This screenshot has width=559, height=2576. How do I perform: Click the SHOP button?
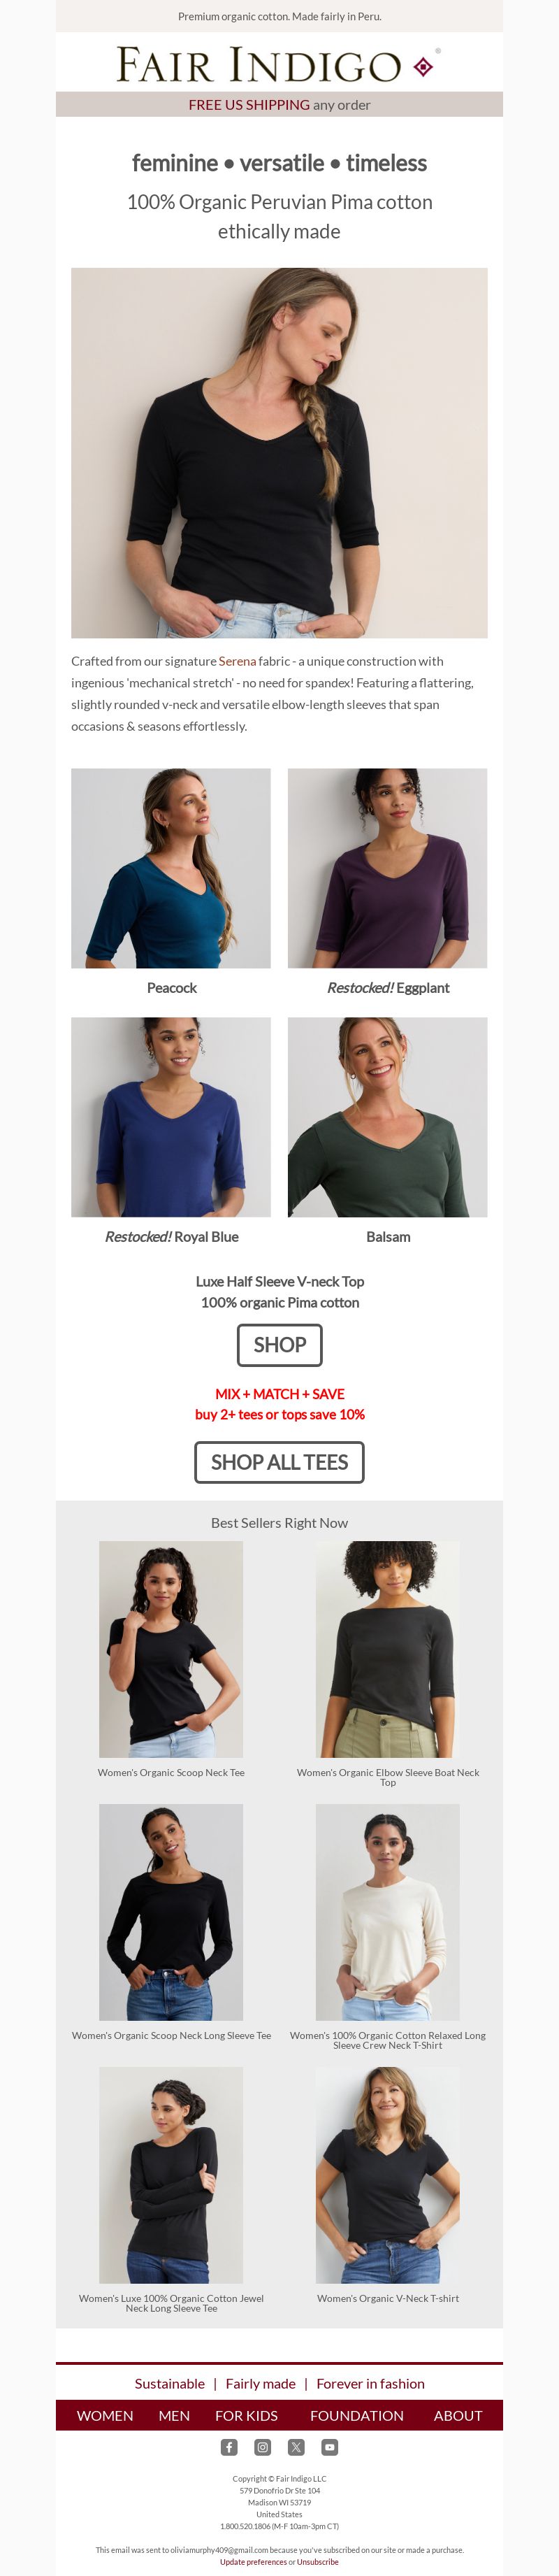tap(280, 1345)
